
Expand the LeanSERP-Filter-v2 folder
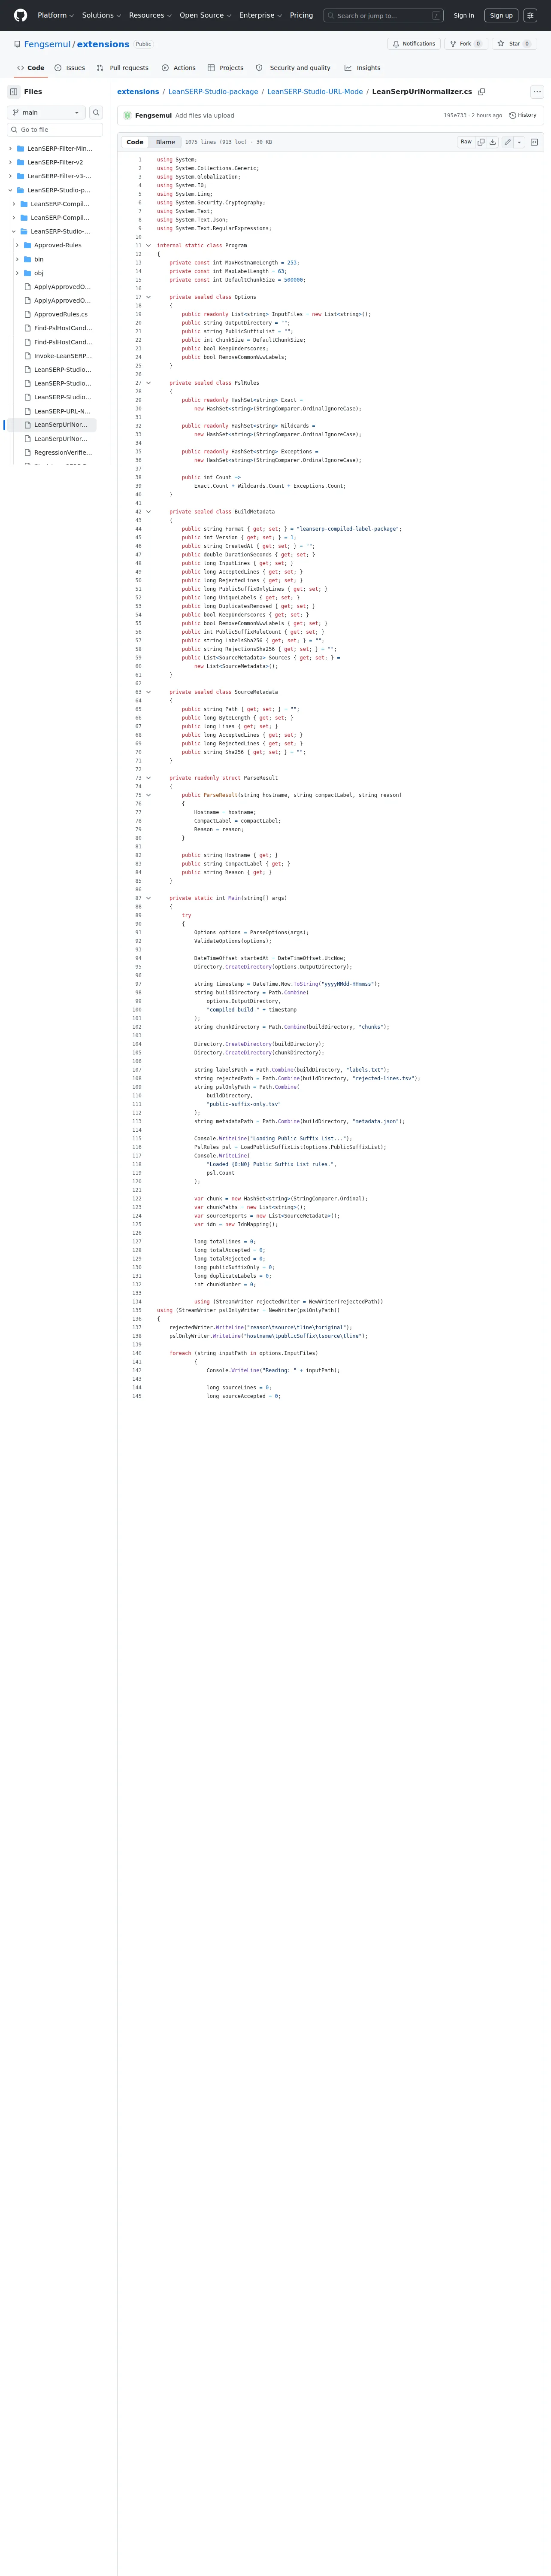pos(10,162)
